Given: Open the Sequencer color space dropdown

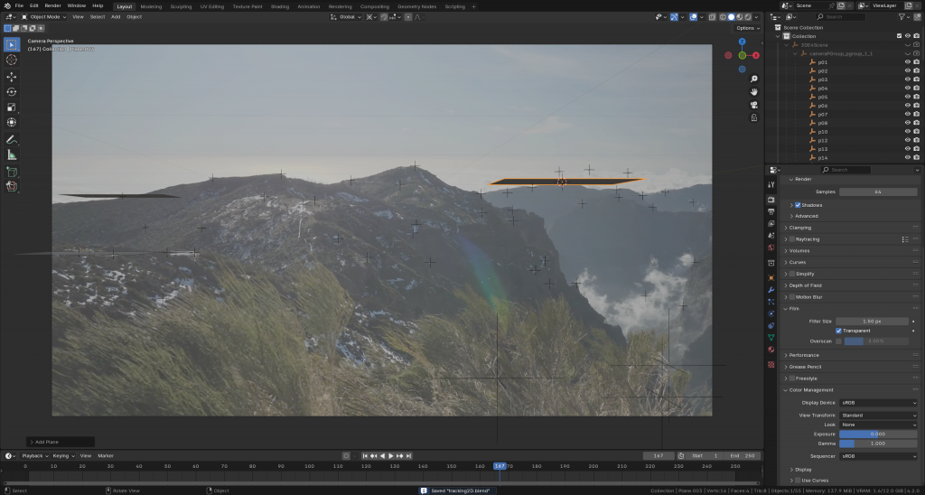Looking at the screenshot, I should [x=878, y=456].
